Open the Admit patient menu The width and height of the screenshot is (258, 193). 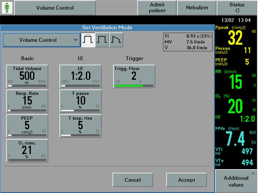157,8
